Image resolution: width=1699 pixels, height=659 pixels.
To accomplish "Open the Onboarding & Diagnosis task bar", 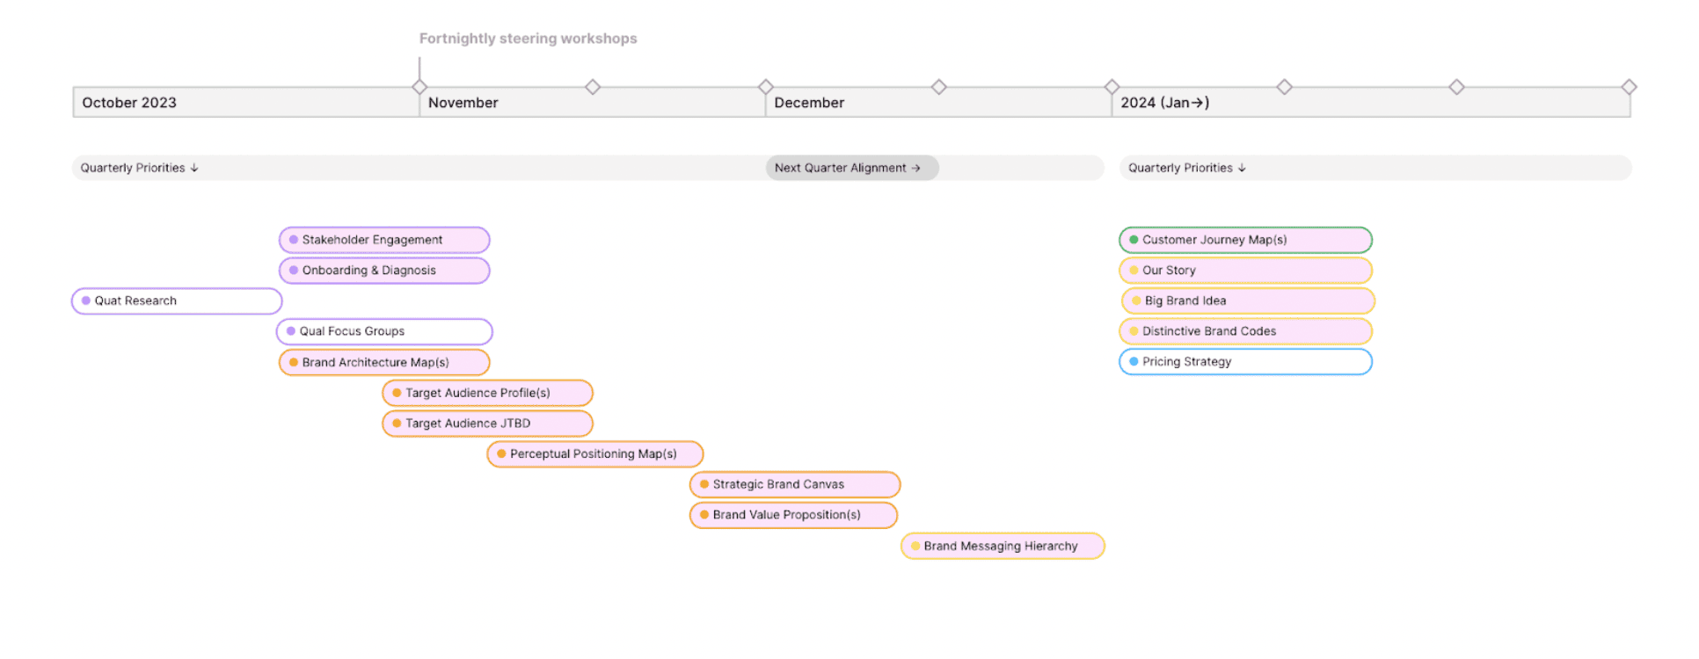I will (x=384, y=271).
